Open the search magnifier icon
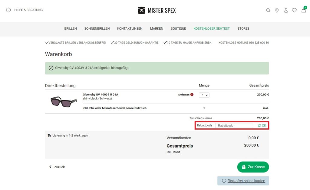310x190 pixels. click(268, 10)
